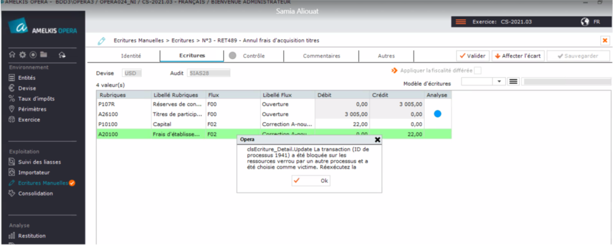Click FR language label in top bar
Image resolution: width=613 pixels, height=245 pixels.
click(x=597, y=22)
